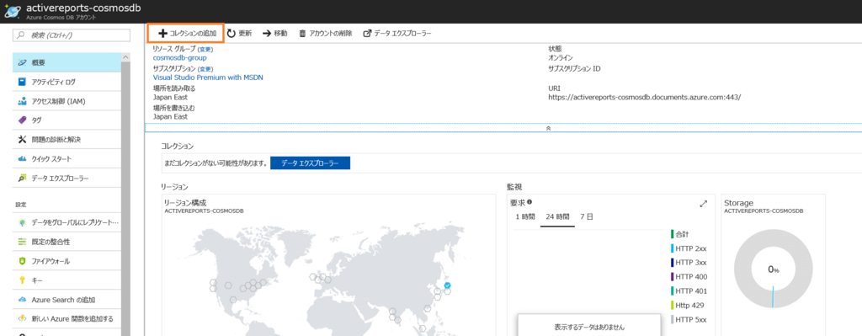Switch to the 1 時間 tab
This screenshot has width=862, height=336.
tap(525, 216)
